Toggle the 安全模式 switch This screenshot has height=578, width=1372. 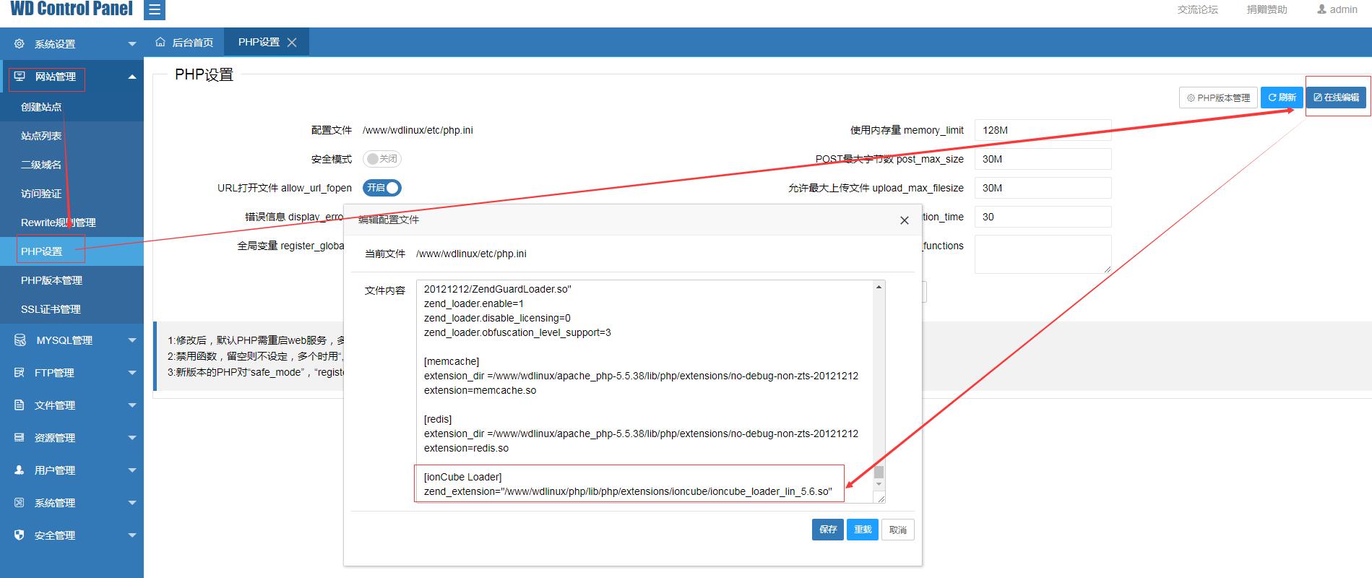click(381, 159)
